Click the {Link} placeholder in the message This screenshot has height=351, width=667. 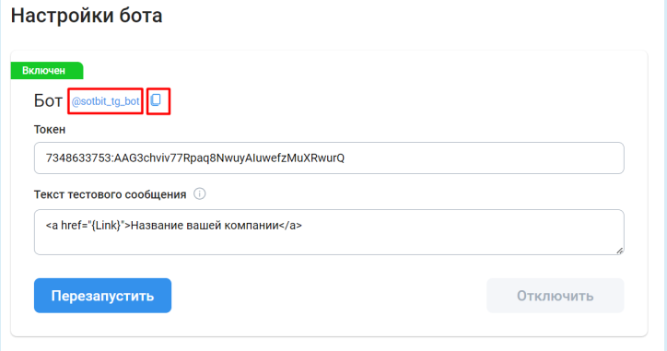(x=106, y=225)
